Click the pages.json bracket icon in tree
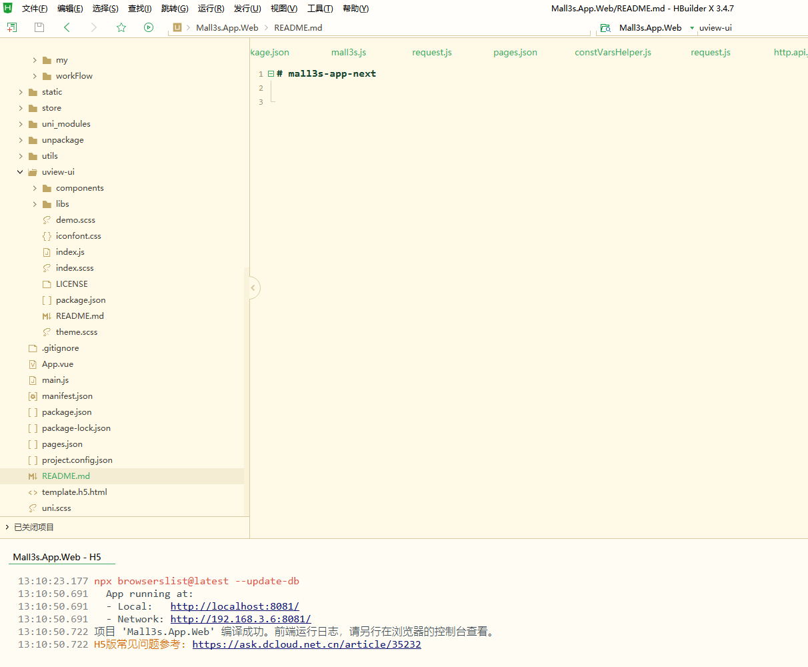Viewport: 808px width, 667px height. tap(33, 444)
